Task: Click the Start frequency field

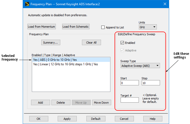Action: (x=130, y=83)
